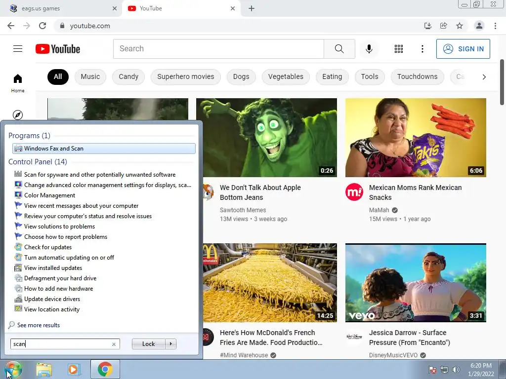Click the YouTube logo
The image size is (506, 379).
[x=58, y=49]
